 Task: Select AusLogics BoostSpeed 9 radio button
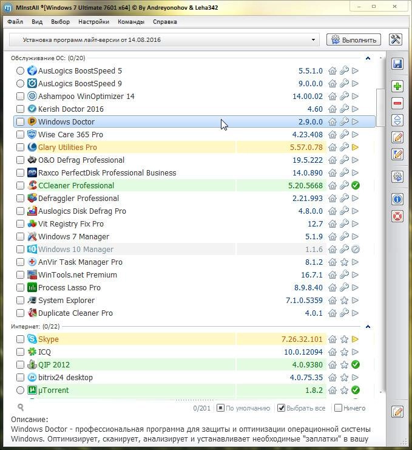coord(20,84)
